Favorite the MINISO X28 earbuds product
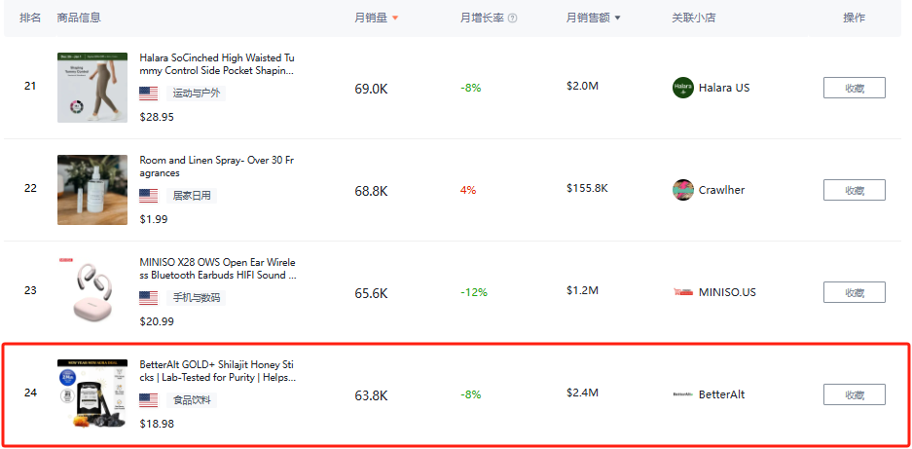The height and width of the screenshot is (449, 912). click(x=854, y=292)
